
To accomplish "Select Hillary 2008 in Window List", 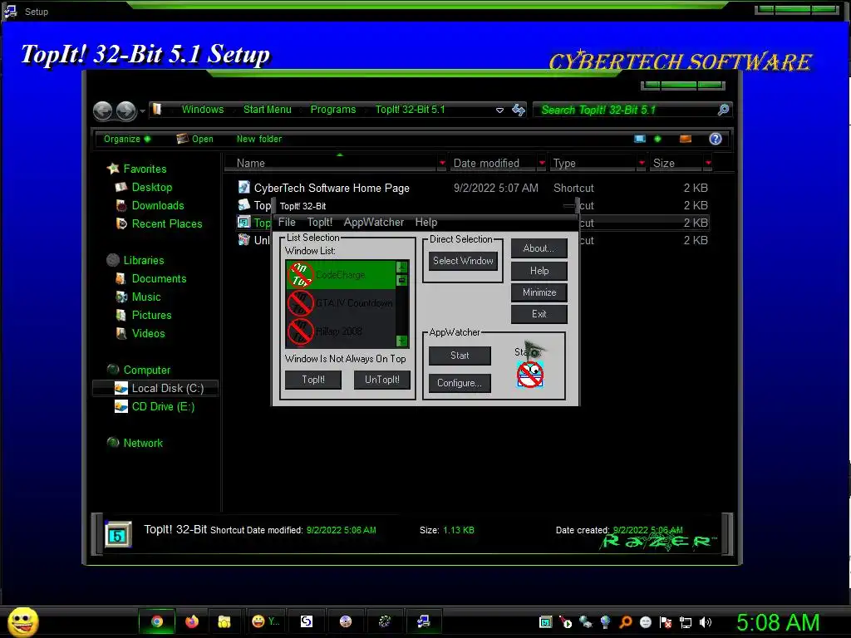I will 340,331.
